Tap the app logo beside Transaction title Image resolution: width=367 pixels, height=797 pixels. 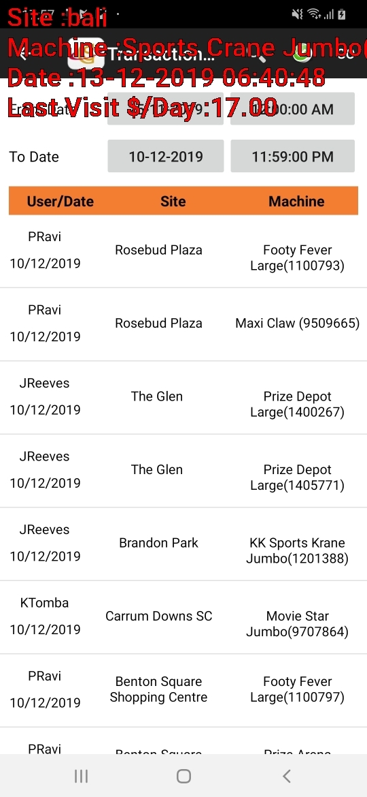click(86, 53)
